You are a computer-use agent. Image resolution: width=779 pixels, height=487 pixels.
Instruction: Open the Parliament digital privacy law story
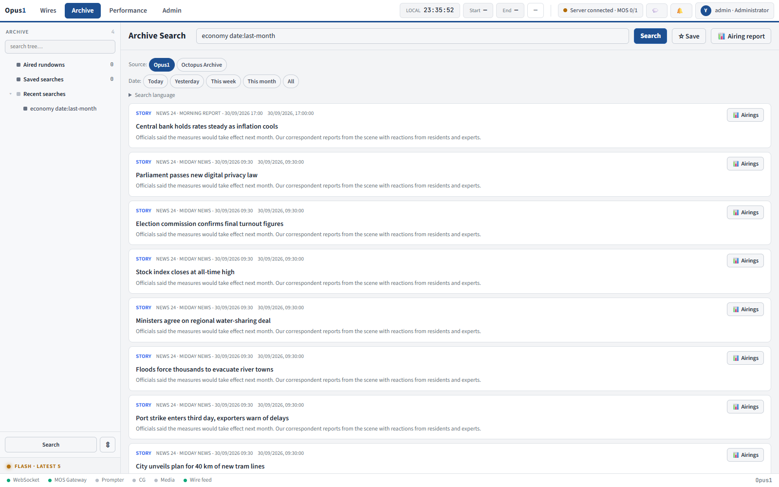pyautogui.click(x=197, y=175)
